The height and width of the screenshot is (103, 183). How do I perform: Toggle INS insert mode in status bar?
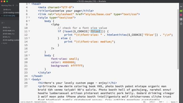[144, 102]
